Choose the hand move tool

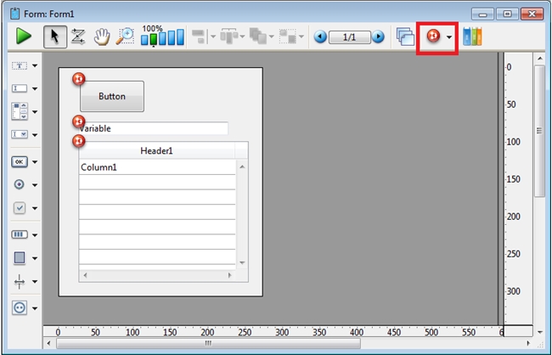pos(102,37)
